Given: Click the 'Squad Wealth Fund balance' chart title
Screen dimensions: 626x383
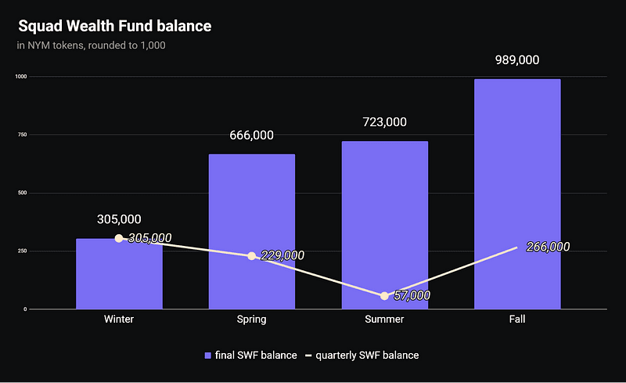Looking at the screenshot, I should click(114, 26).
